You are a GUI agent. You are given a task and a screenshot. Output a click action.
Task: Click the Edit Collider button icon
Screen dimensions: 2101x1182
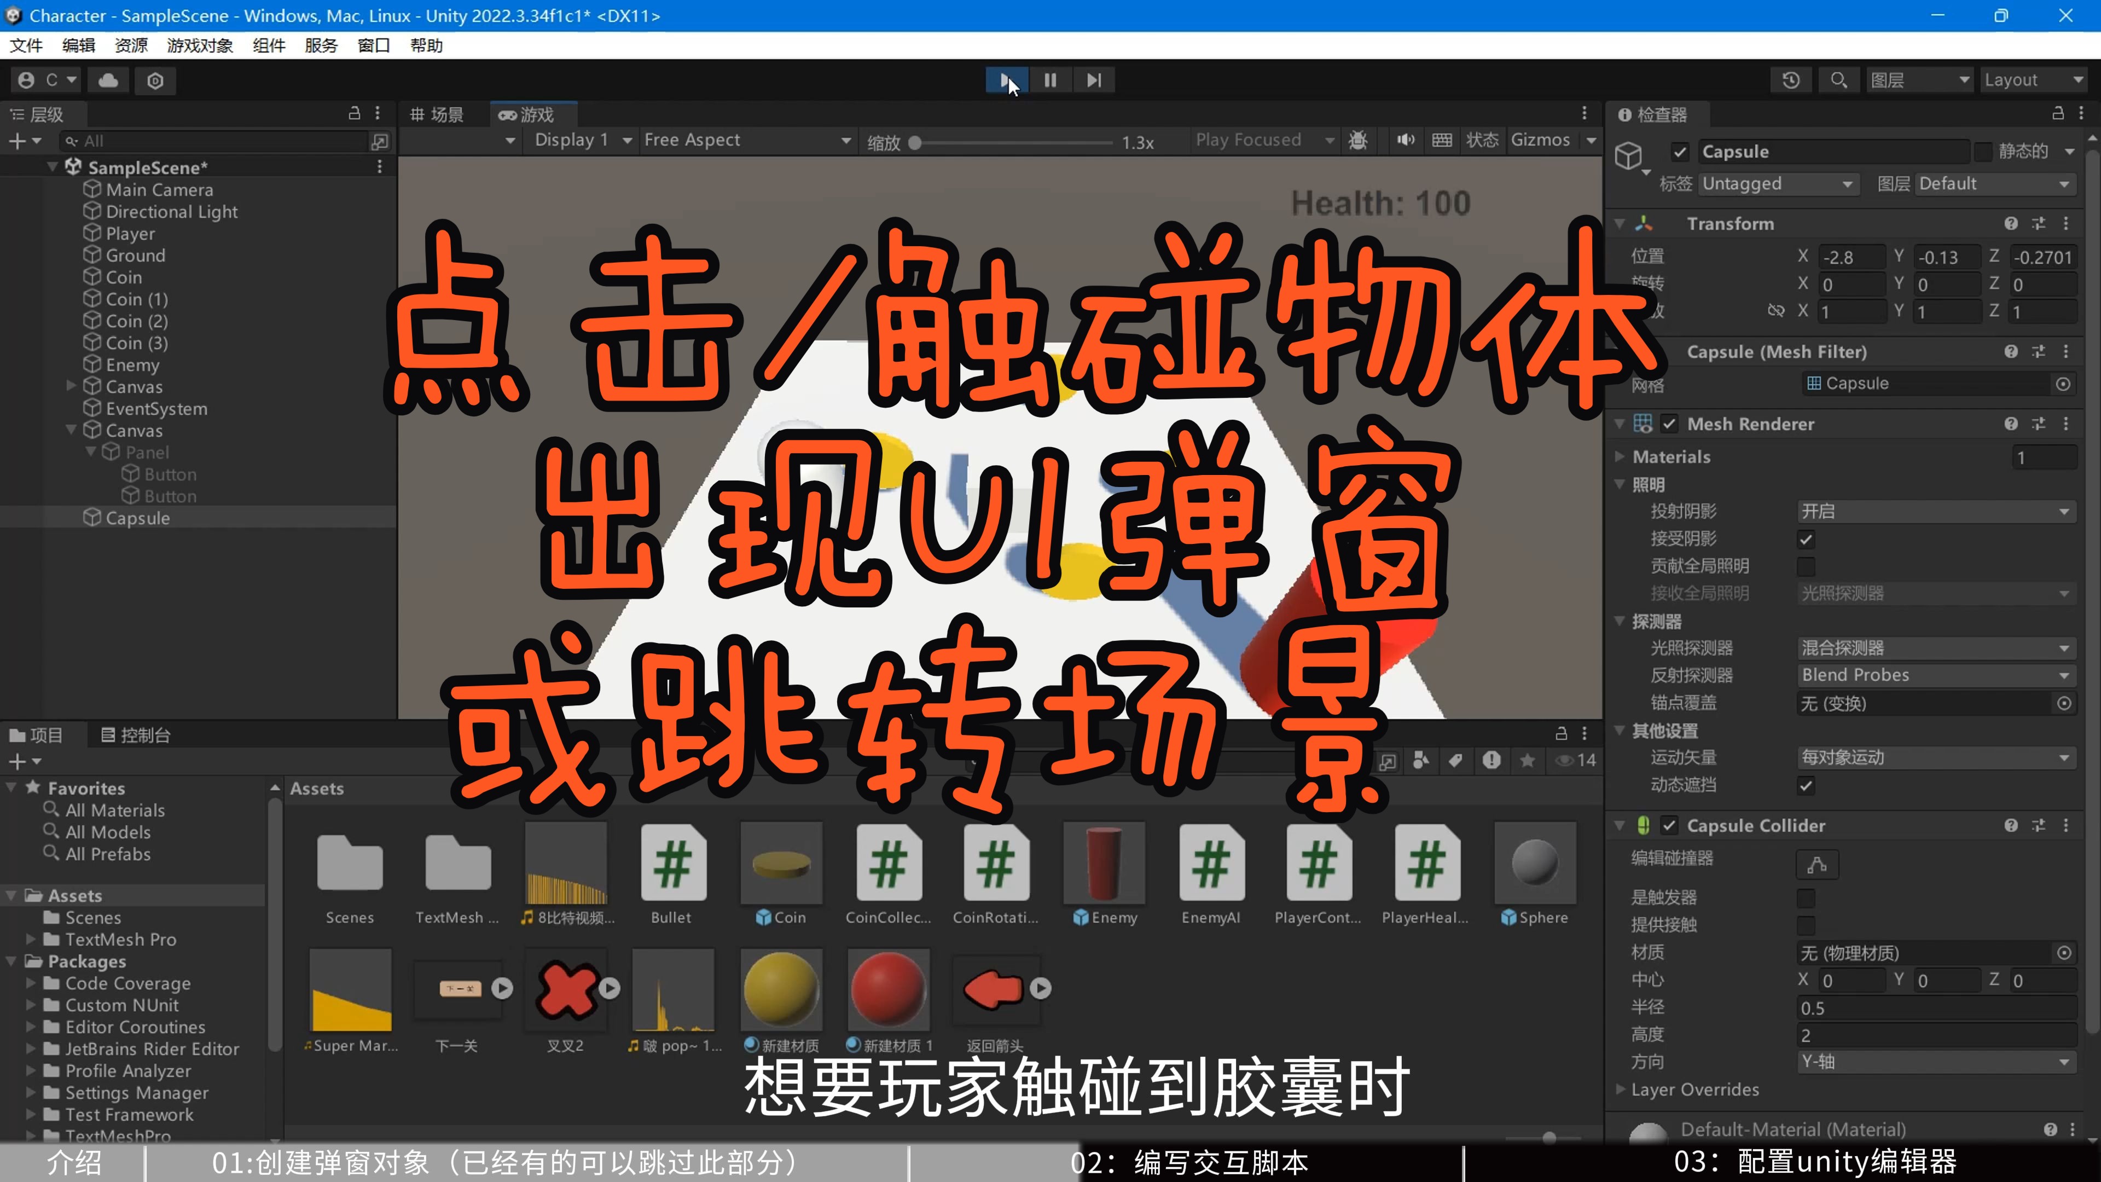(x=1816, y=865)
